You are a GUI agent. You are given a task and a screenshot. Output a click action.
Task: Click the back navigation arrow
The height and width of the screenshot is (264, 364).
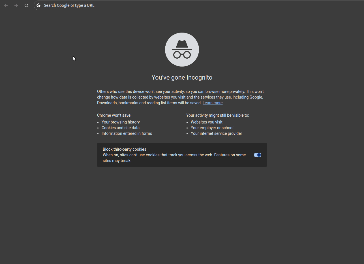pyautogui.click(x=6, y=5)
